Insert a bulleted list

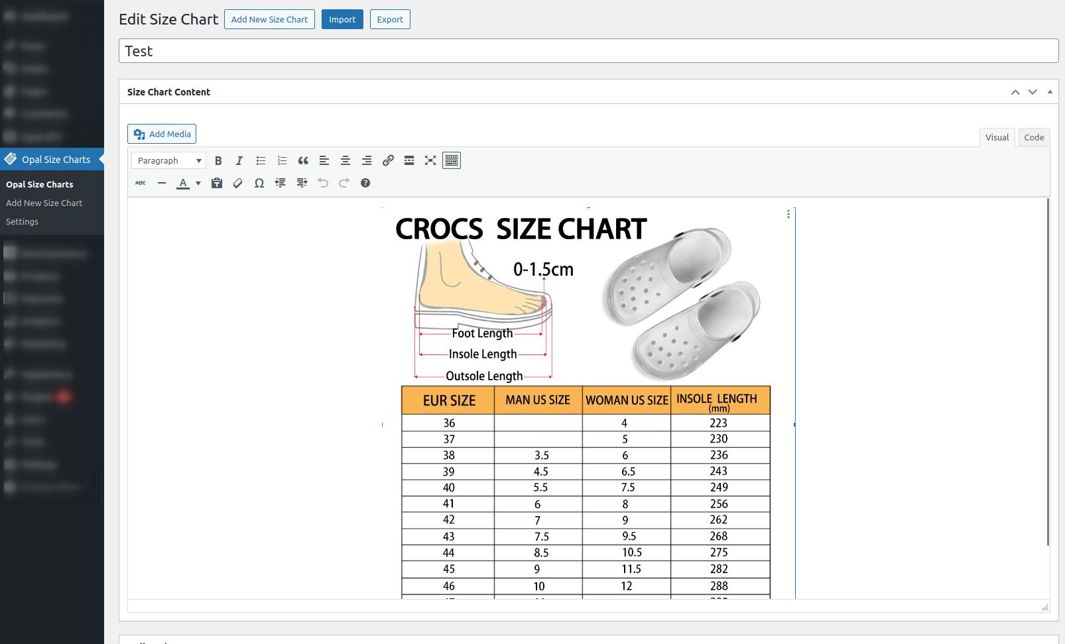point(261,160)
